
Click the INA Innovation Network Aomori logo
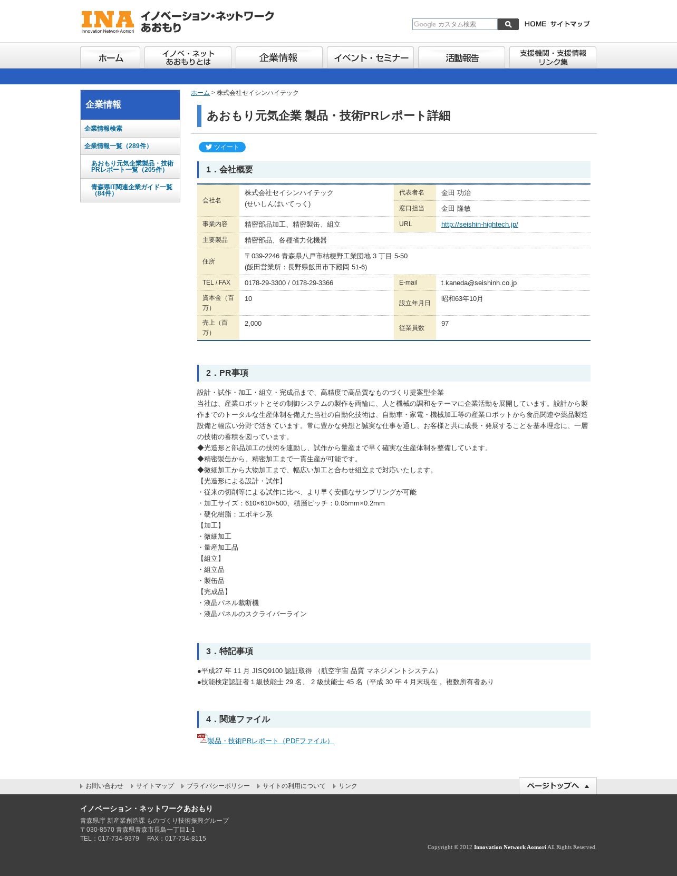click(178, 22)
